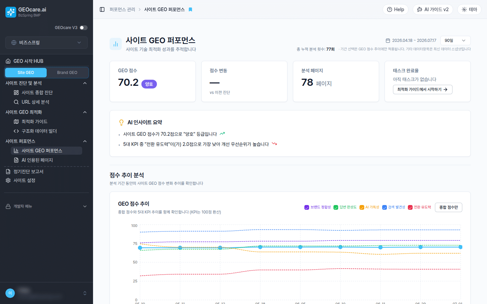Expand the 개발자 메뉴 section
487x304 pixels.
(x=85, y=206)
